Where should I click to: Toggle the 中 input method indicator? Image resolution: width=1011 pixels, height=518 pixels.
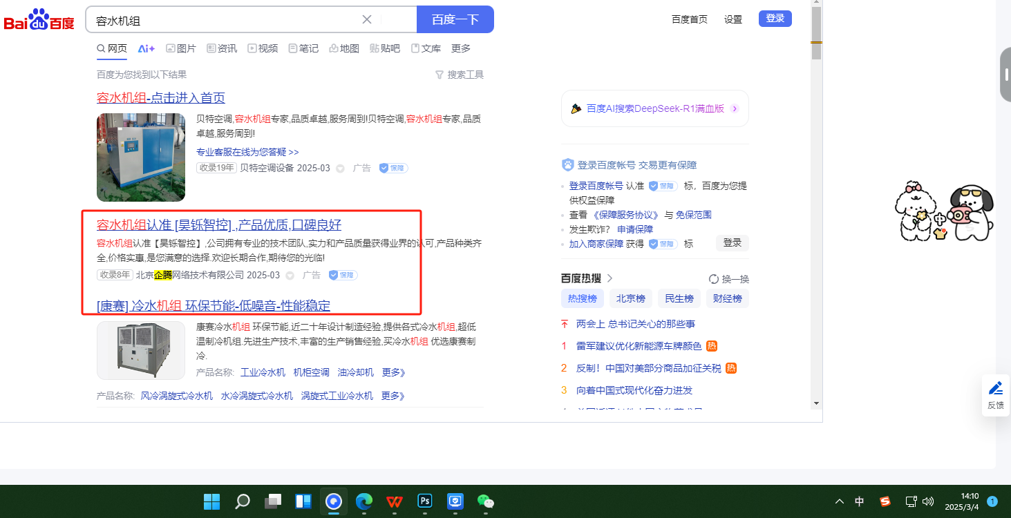(860, 501)
